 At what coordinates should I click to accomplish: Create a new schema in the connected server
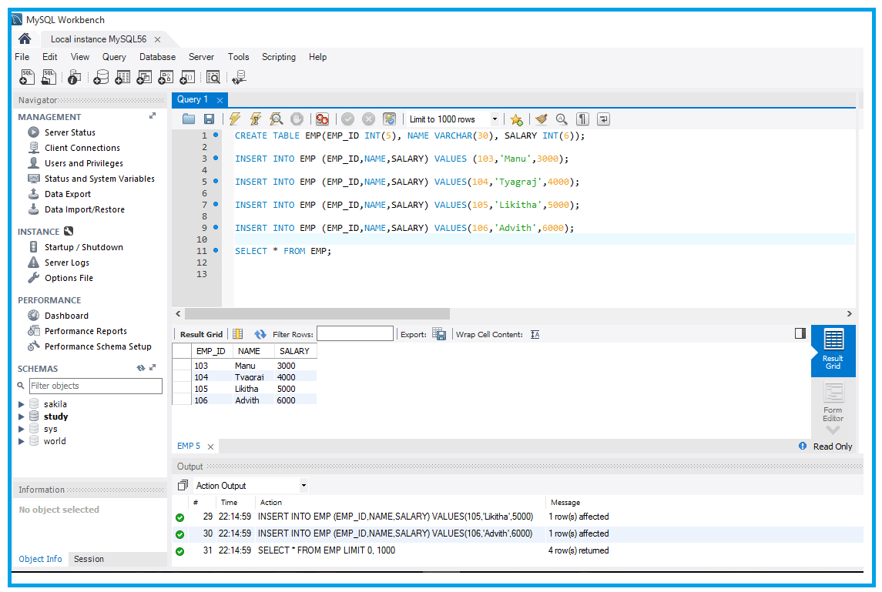pos(101,77)
